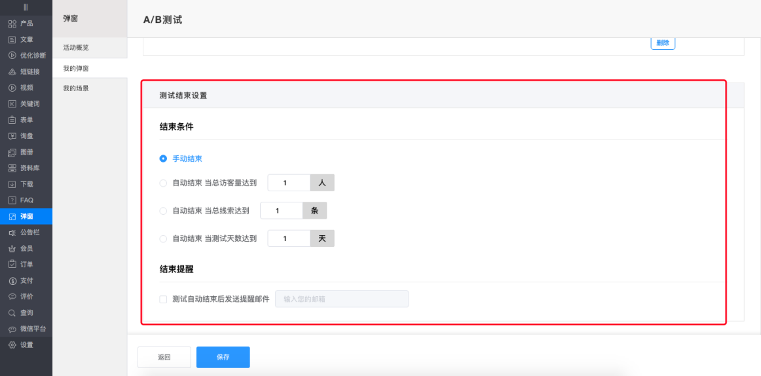Open the 文章 section icon

coord(12,39)
